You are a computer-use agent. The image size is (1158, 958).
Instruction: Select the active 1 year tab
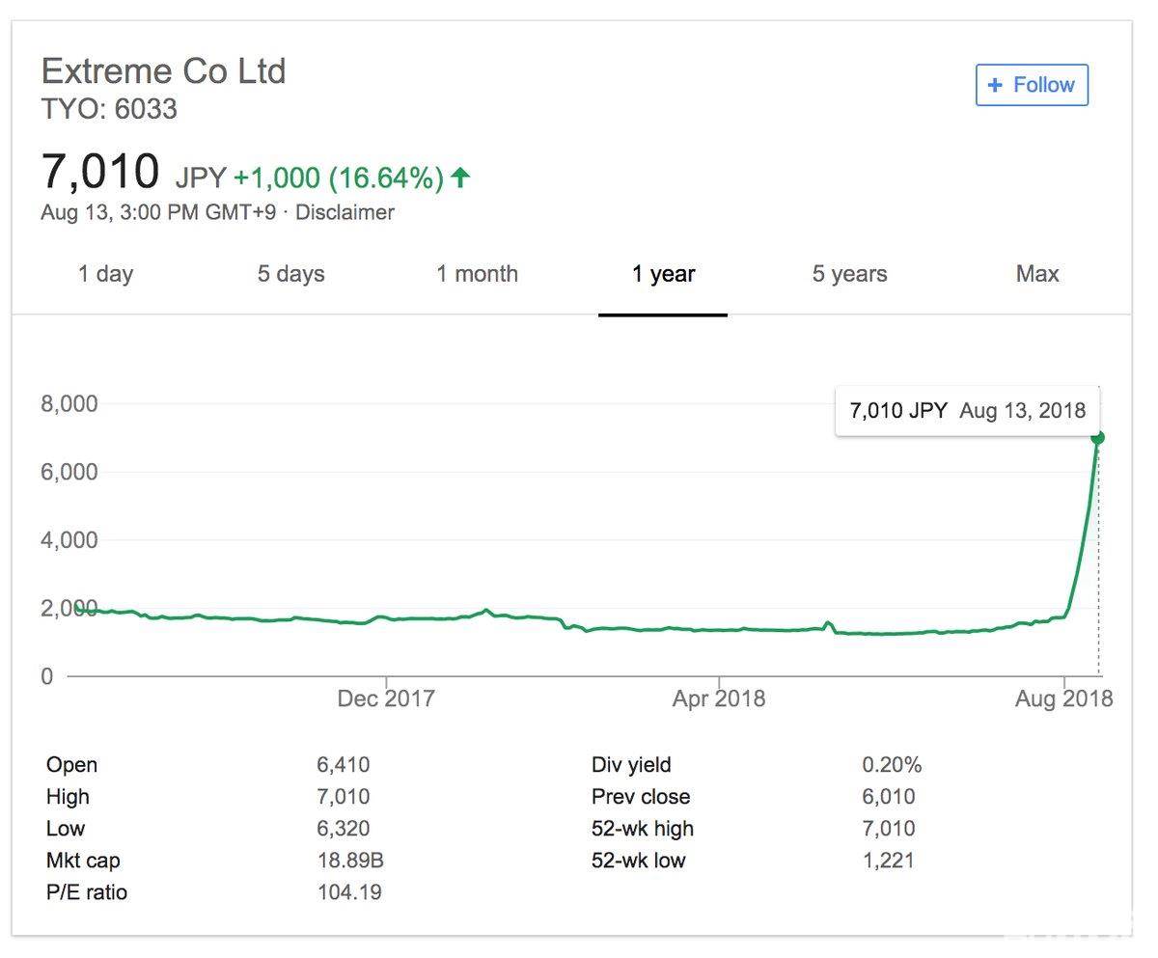[x=663, y=274]
